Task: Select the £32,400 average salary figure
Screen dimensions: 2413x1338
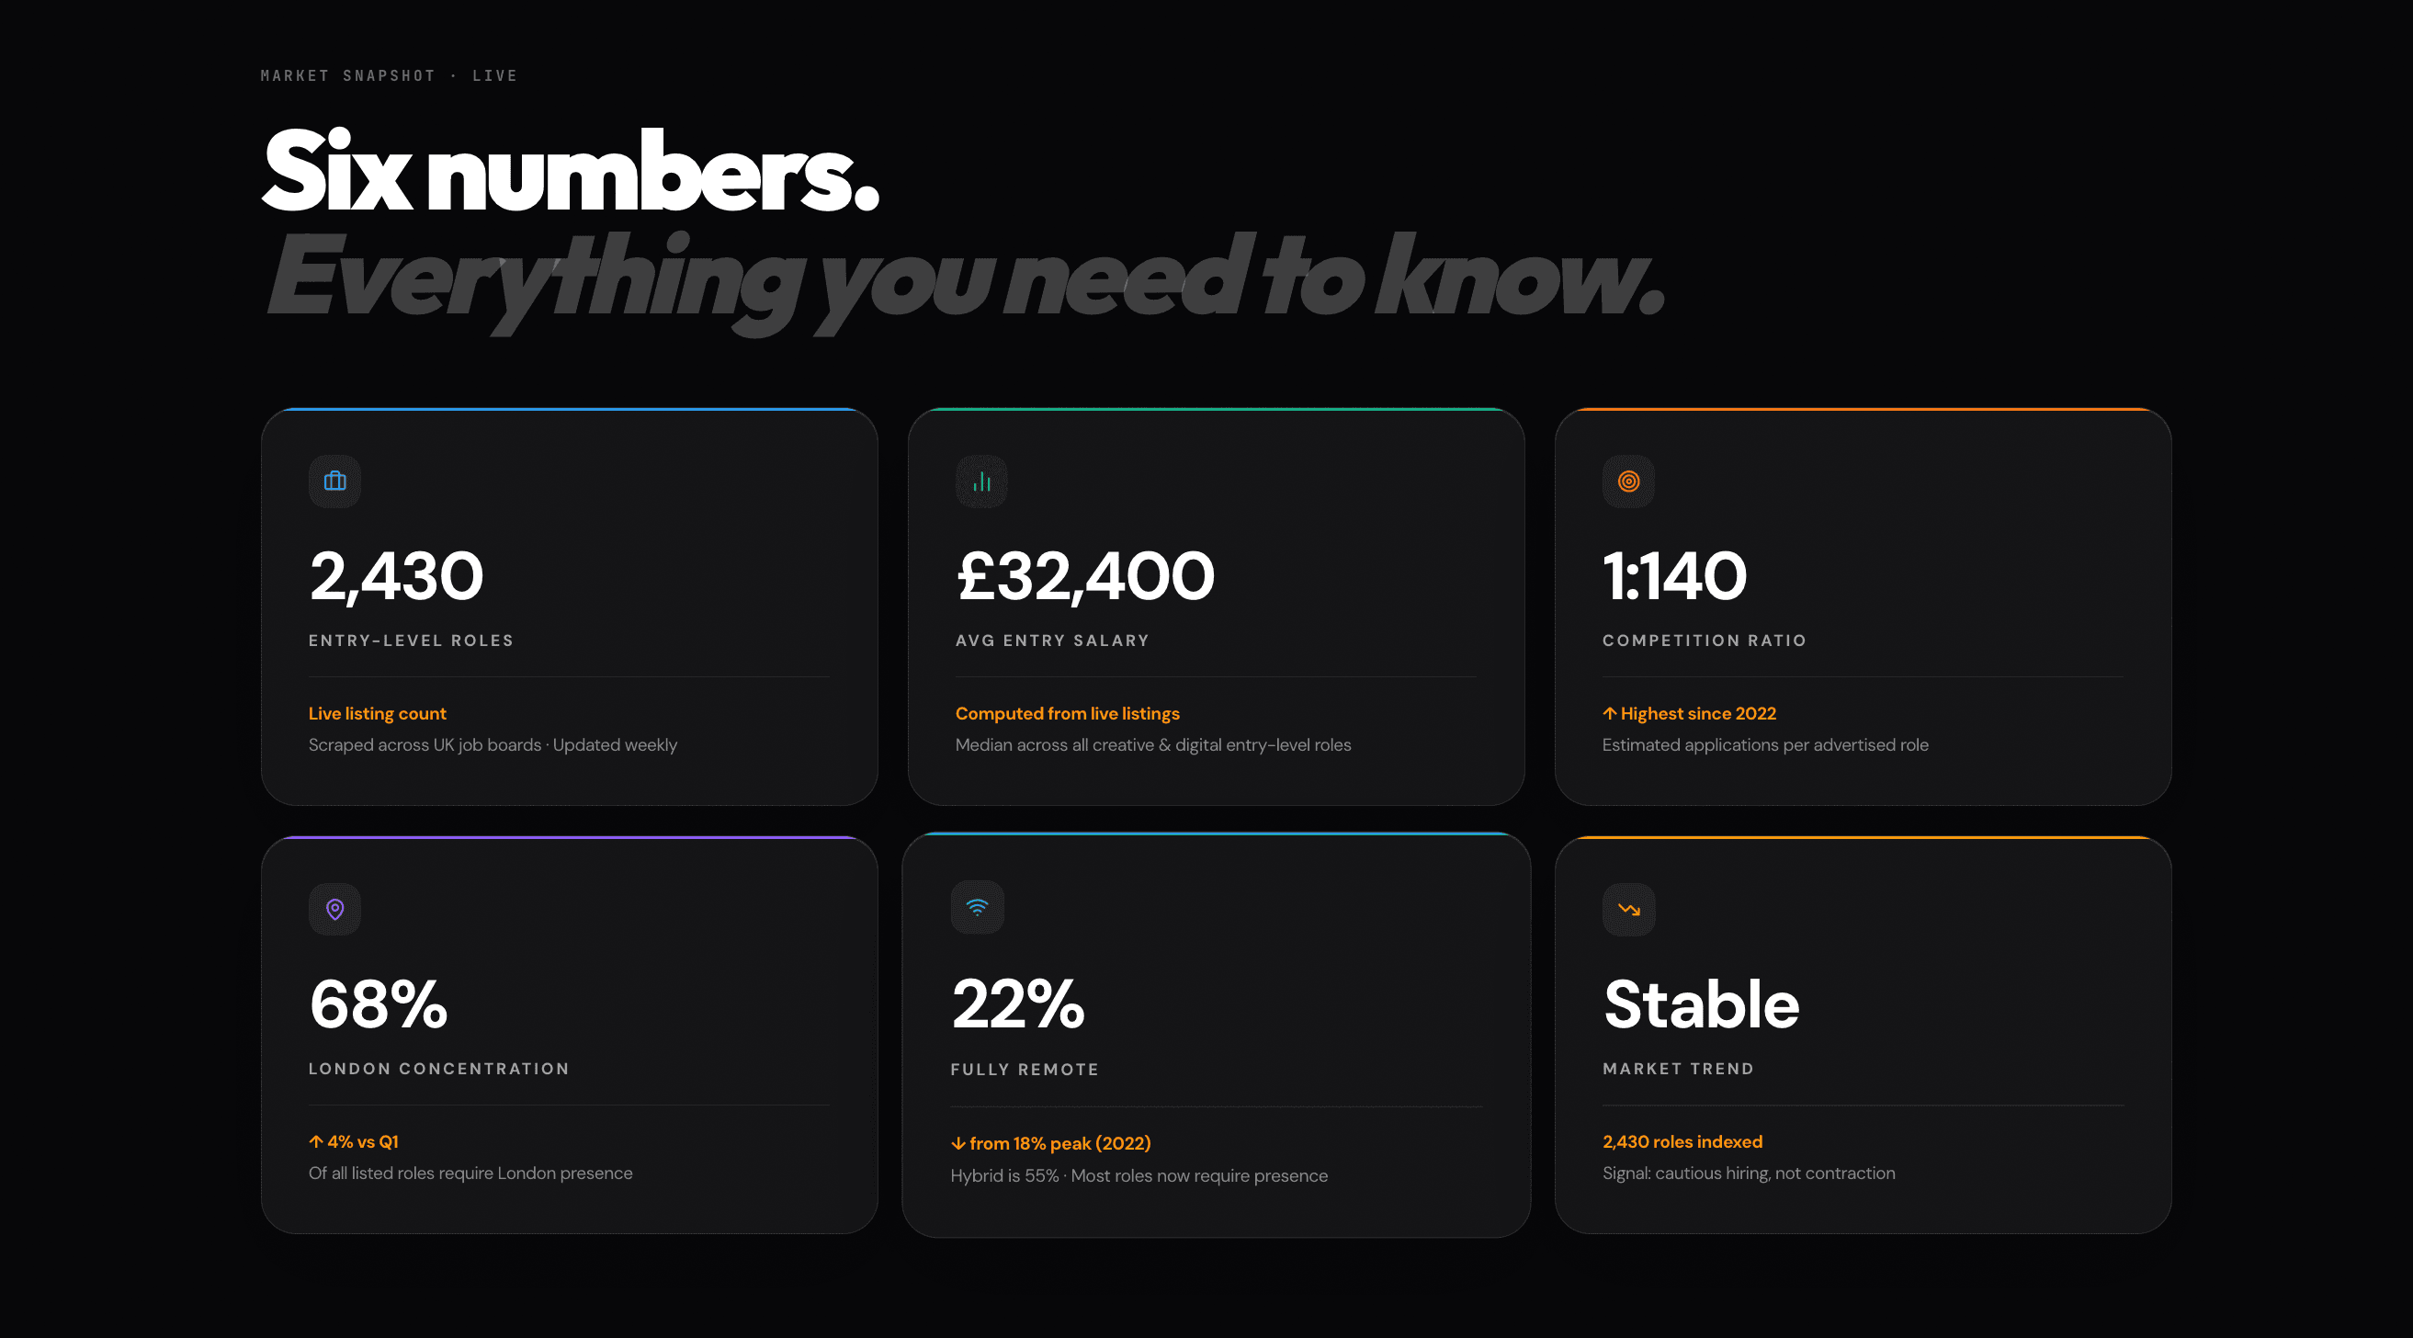Action: (1084, 575)
